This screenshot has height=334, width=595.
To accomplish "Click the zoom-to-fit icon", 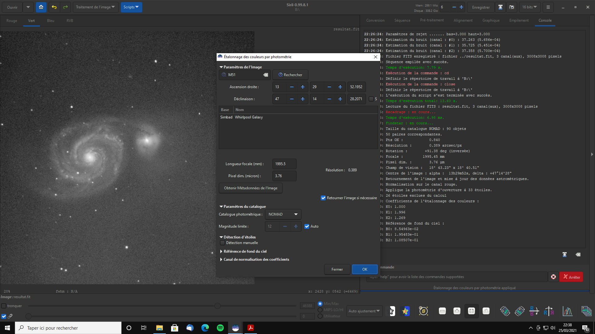I will pos(471,311).
